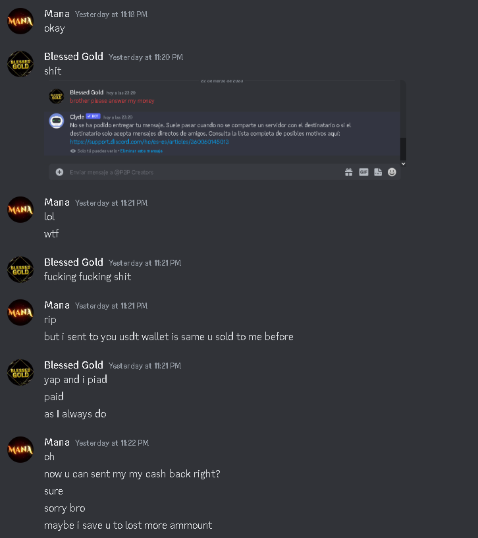The width and height of the screenshot is (478, 538).
Task: Click the plus attach icon in message box
Action: [59, 172]
